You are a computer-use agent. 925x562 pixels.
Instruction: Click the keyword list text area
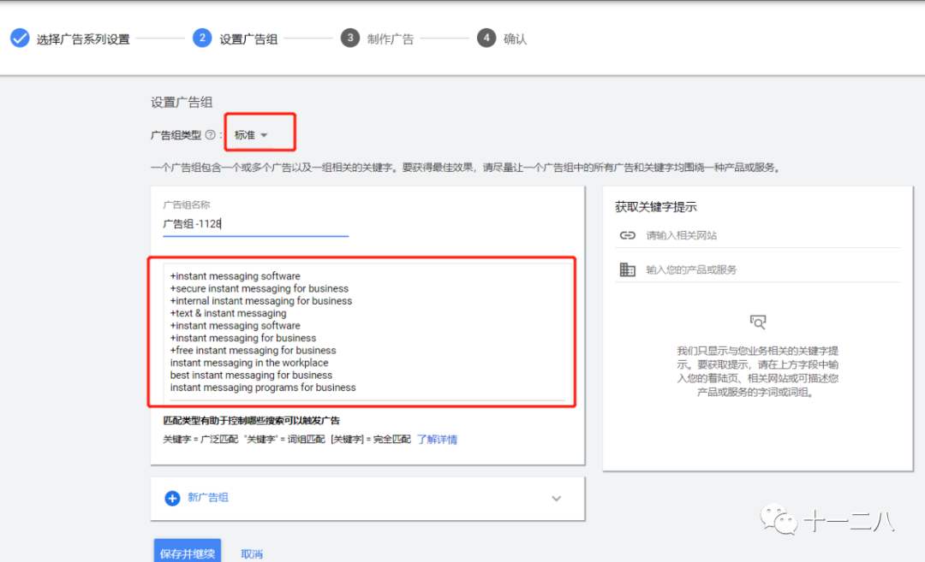coord(368,332)
